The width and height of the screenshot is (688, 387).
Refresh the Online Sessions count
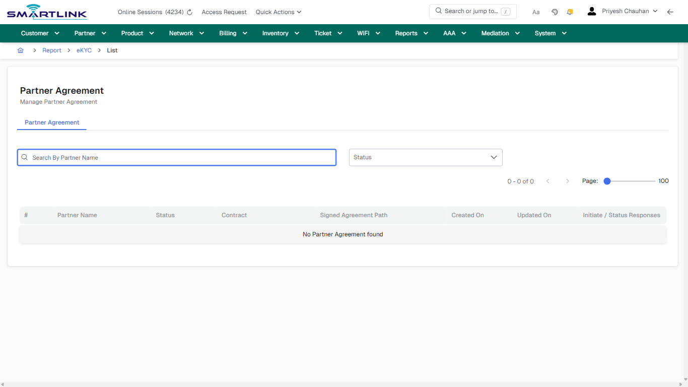[x=189, y=12]
